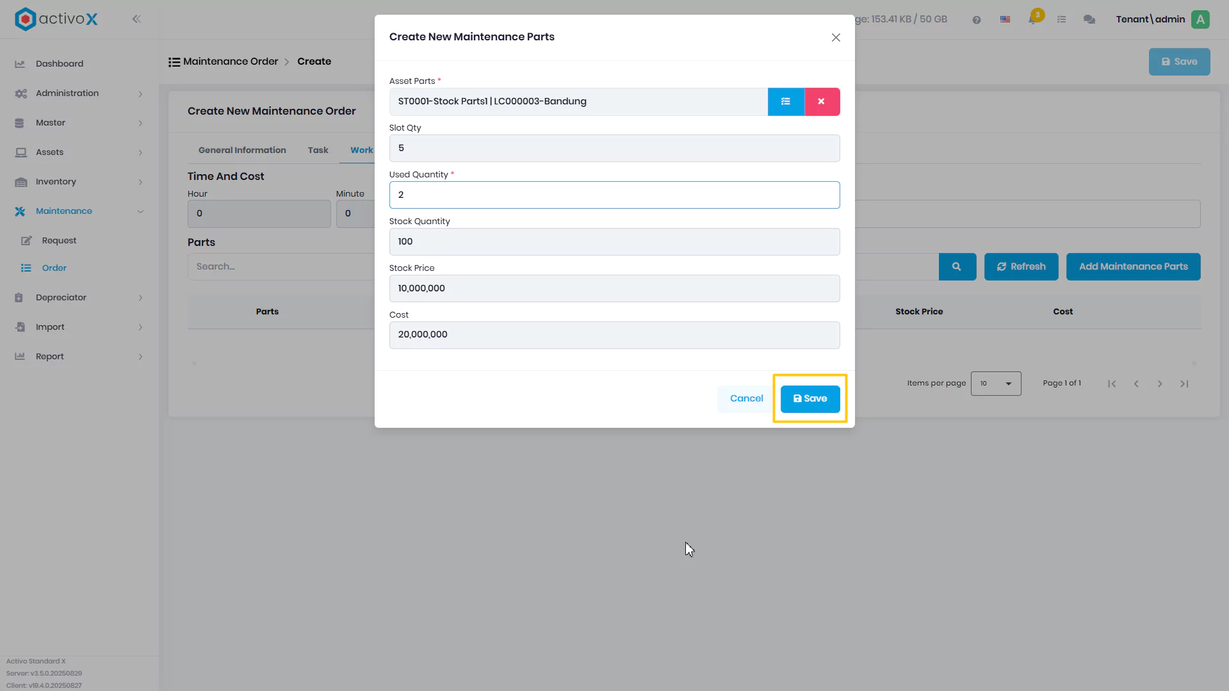The height and width of the screenshot is (691, 1229).
Task: Click the Order list icon
Action: click(26, 268)
